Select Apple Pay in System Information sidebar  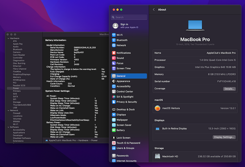pos(18,44)
